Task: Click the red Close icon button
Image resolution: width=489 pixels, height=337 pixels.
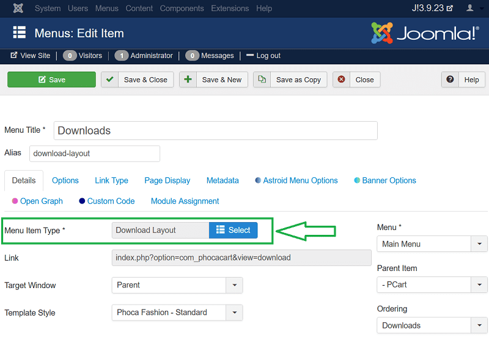Action: 342,80
